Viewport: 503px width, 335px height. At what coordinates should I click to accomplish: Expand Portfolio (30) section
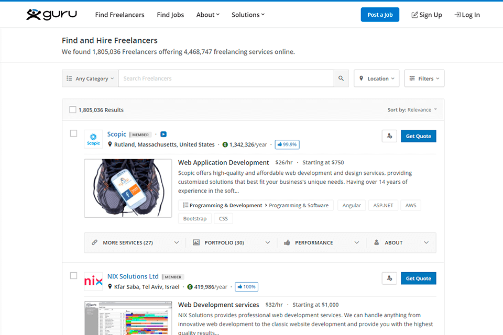tap(231, 243)
